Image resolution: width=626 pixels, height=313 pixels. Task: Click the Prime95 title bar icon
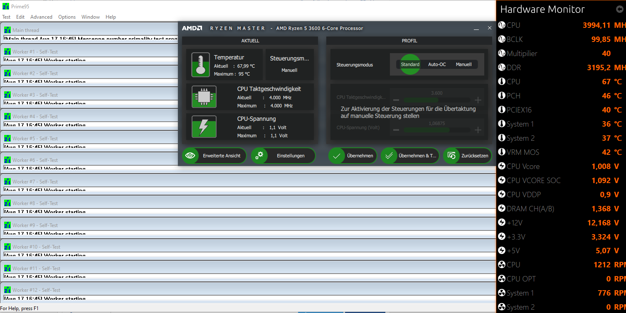pyautogui.click(x=6, y=7)
